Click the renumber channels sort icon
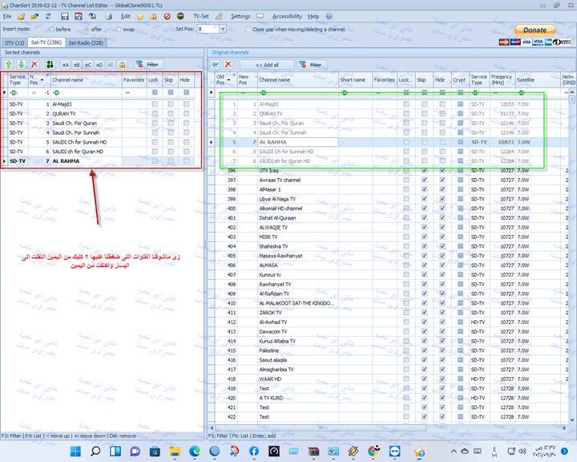 point(50,64)
